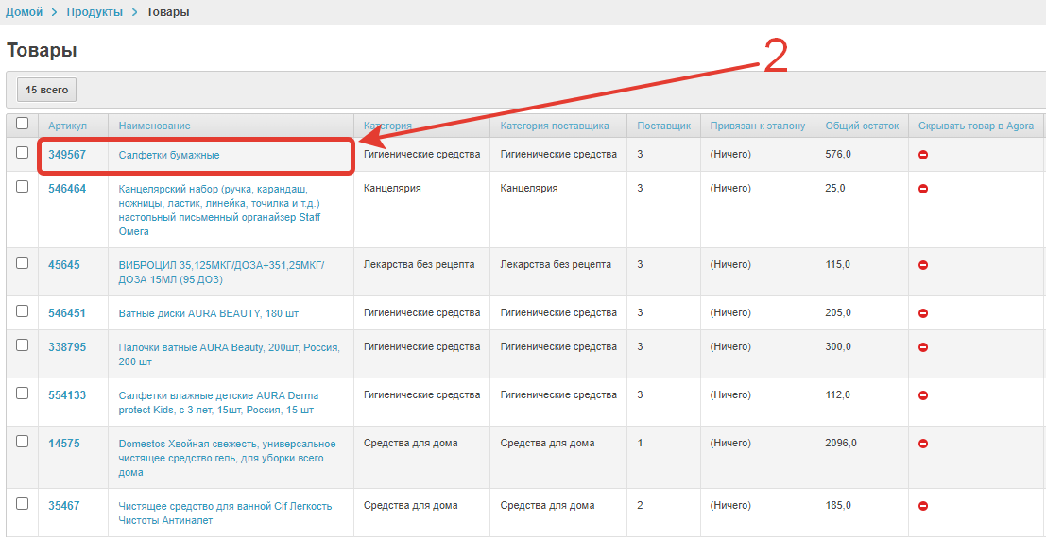
Task: Sort by Общий остаток column header
Action: pyautogui.click(x=861, y=126)
